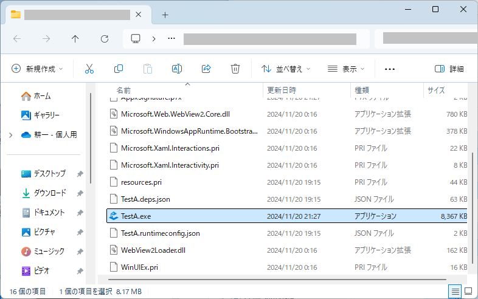Click the WebView2Loader.dll file icon
Viewport: 478px width, 299px height.
pyautogui.click(x=114, y=250)
